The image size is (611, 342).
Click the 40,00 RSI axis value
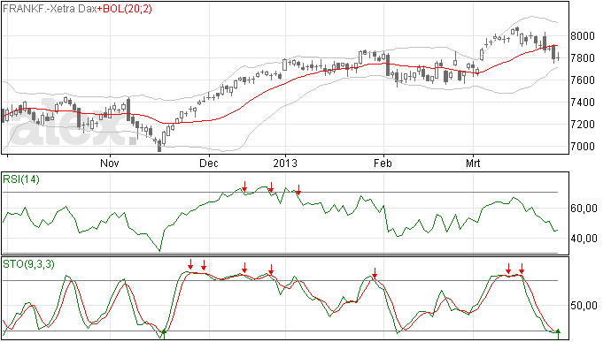(x=584, y=238)
